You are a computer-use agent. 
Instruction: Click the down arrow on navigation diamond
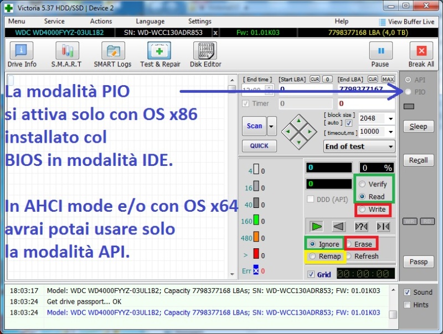298,142
